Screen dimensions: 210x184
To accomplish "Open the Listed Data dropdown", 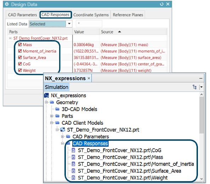I will click(69, 24).
